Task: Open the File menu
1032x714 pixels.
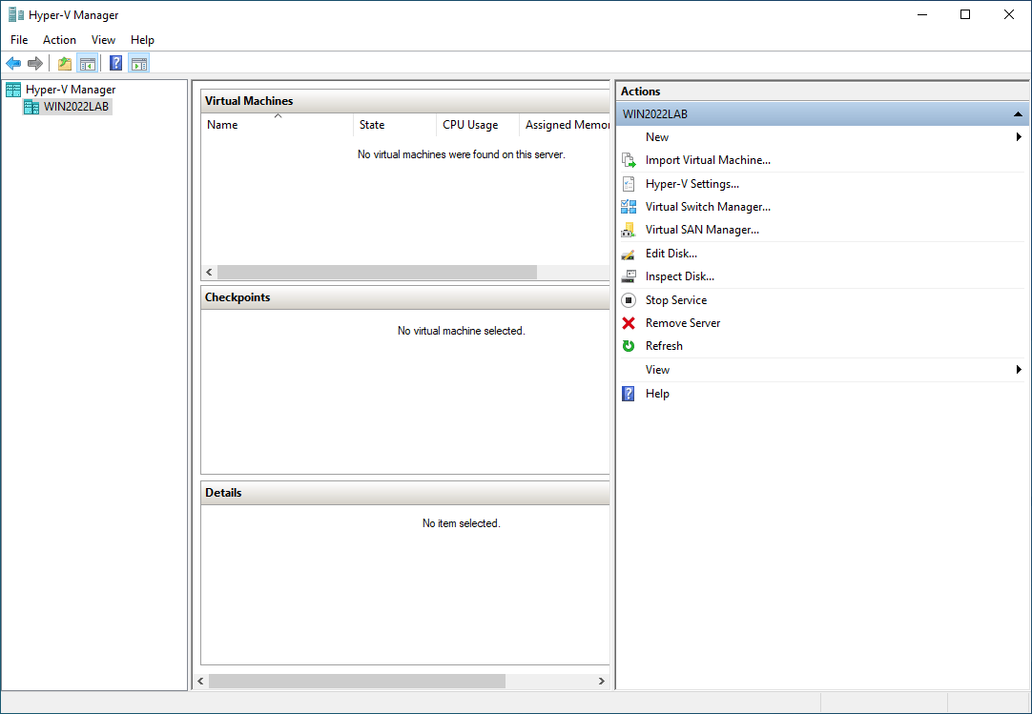Action: (x=19, y=40)
